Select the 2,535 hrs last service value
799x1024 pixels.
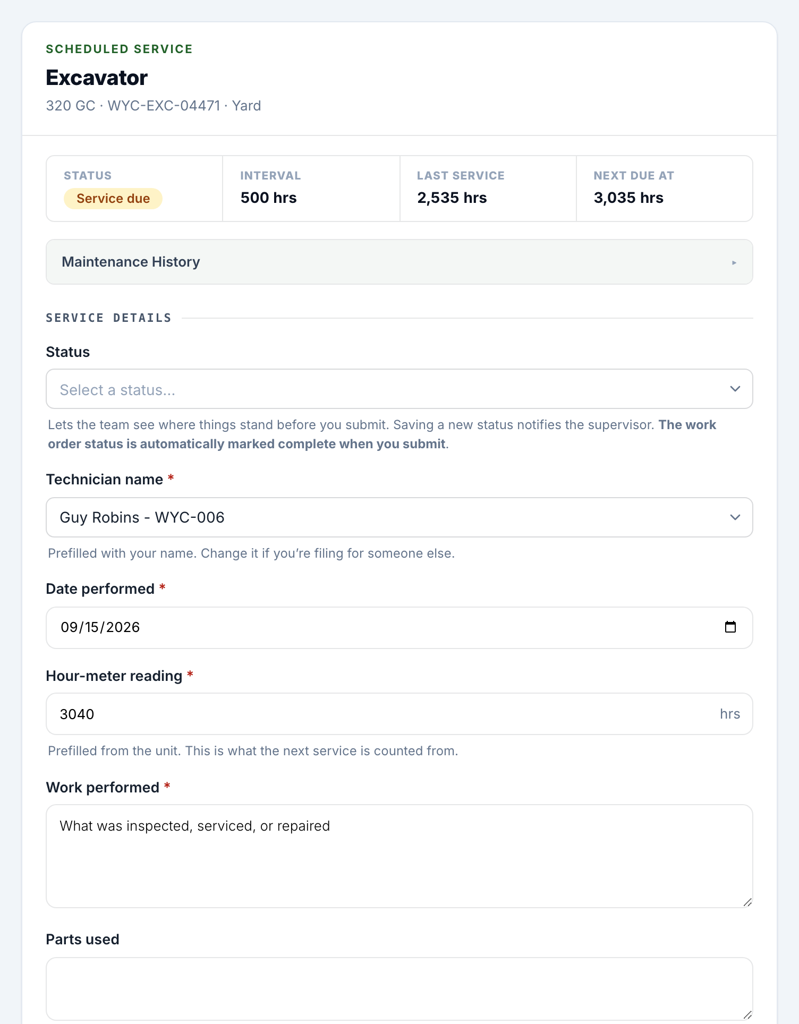(x=452, y=198)
